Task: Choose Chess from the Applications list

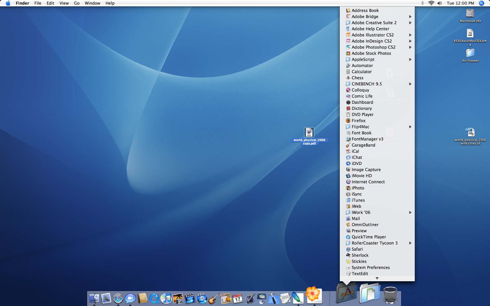Action: click(x=377, y=78)
